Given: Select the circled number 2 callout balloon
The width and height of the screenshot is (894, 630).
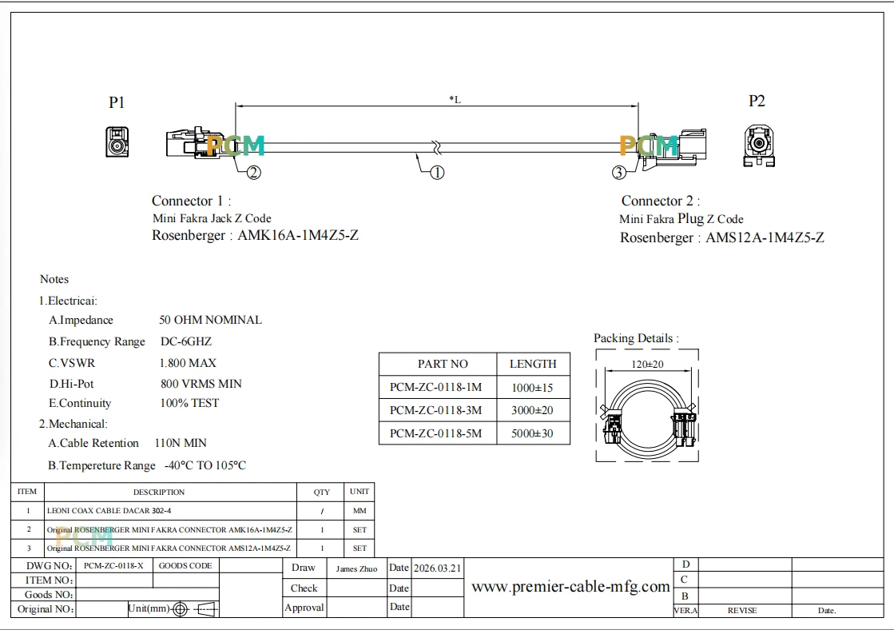Looking at the screenshot, I should click(x=254, y=173).
